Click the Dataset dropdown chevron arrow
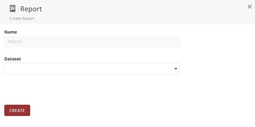255x127 pixels. pos(176,69)
